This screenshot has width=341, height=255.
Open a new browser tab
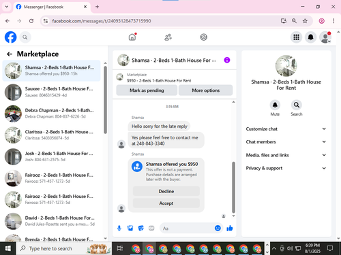pyautogui.click(x=97, y=7)
